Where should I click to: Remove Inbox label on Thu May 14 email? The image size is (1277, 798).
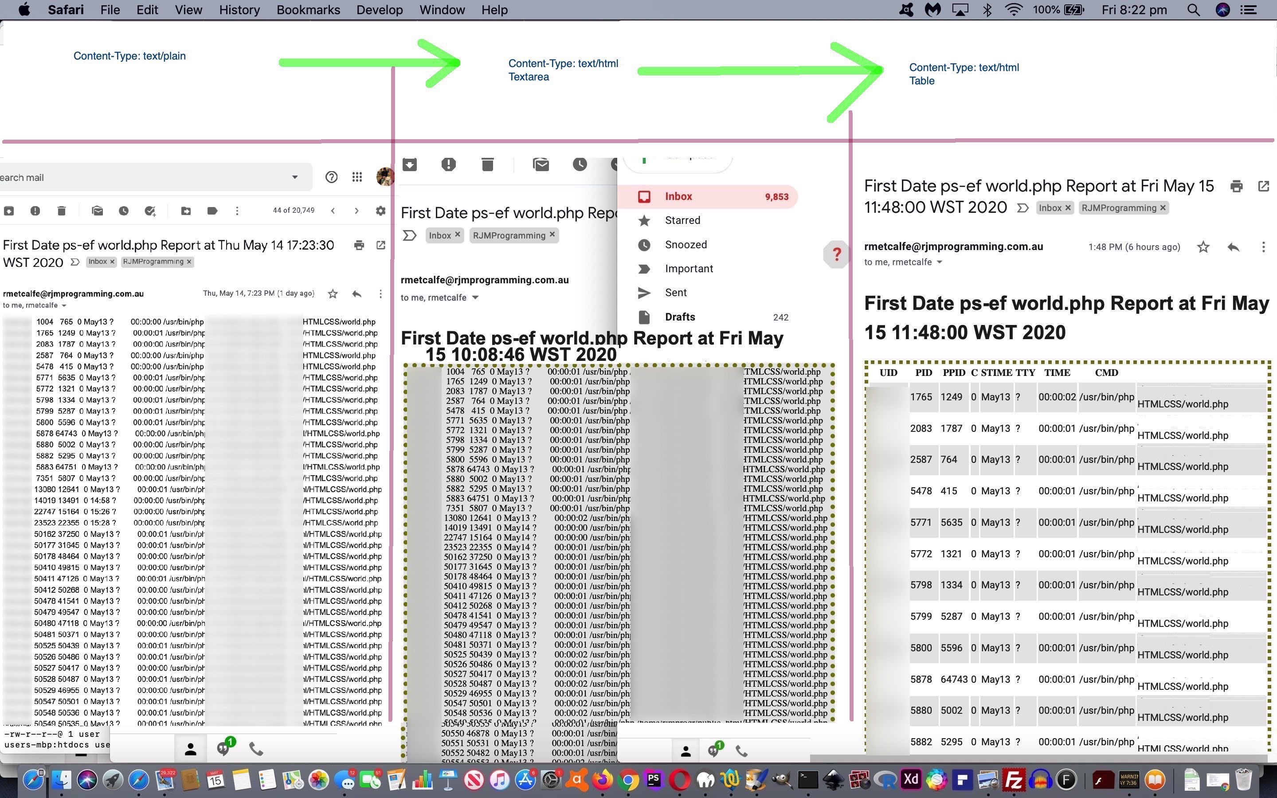click(112, 261)
